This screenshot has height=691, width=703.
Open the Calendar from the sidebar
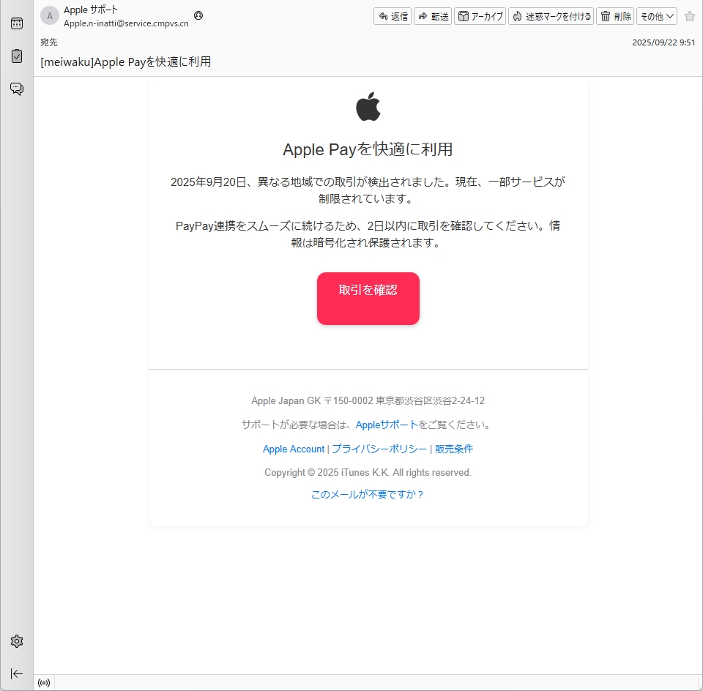click(16, 23)
